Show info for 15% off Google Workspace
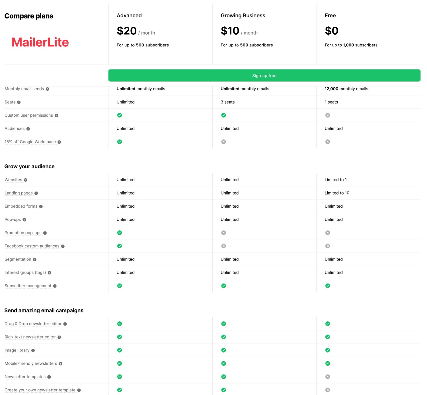 pos(59,142)
